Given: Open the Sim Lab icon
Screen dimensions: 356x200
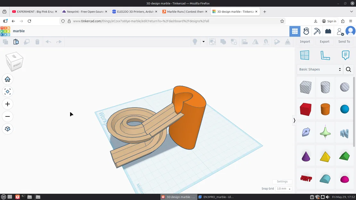Looking at the screenshot, I should click(306, 31).
